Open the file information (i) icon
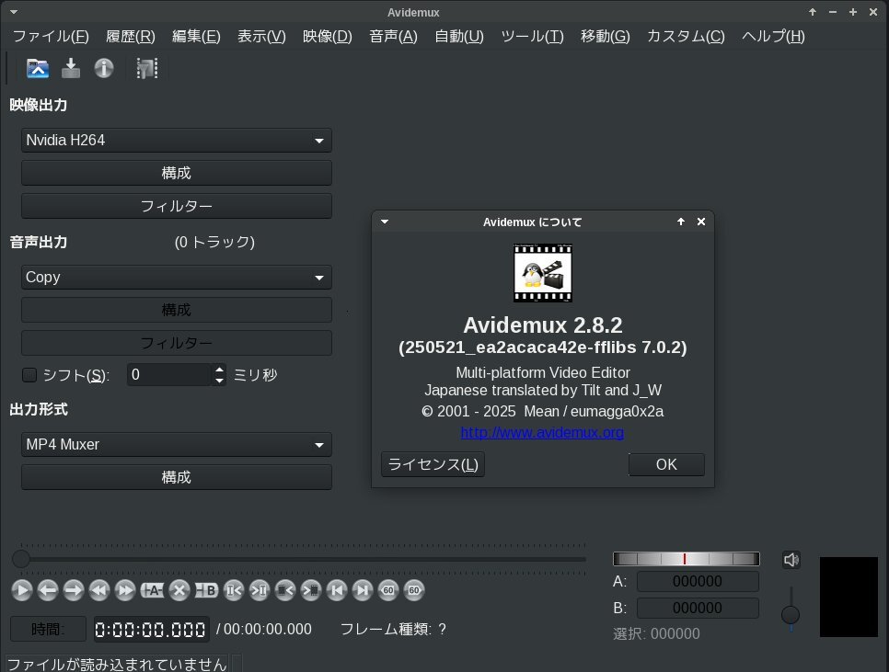Screen dimensions: 889x672 tap(104, 69)
